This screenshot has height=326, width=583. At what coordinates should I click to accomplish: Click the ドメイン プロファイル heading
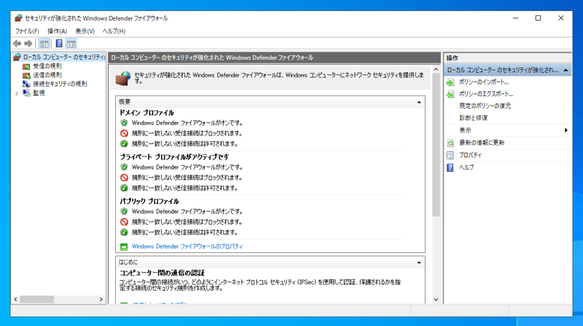click(x=147, y=113)
